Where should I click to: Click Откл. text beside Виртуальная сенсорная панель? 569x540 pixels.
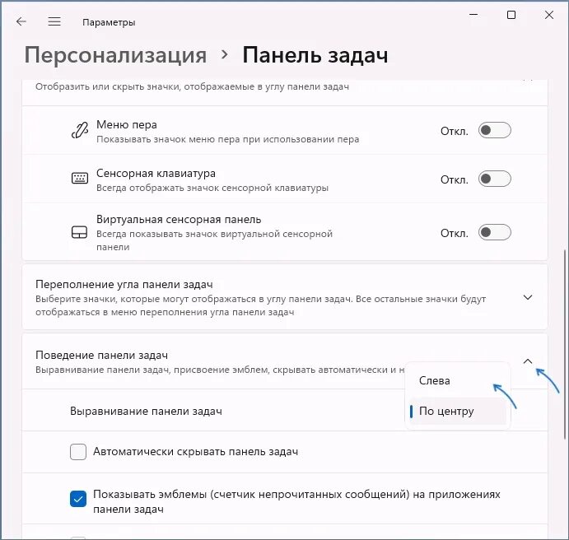(x=455, y=233)
